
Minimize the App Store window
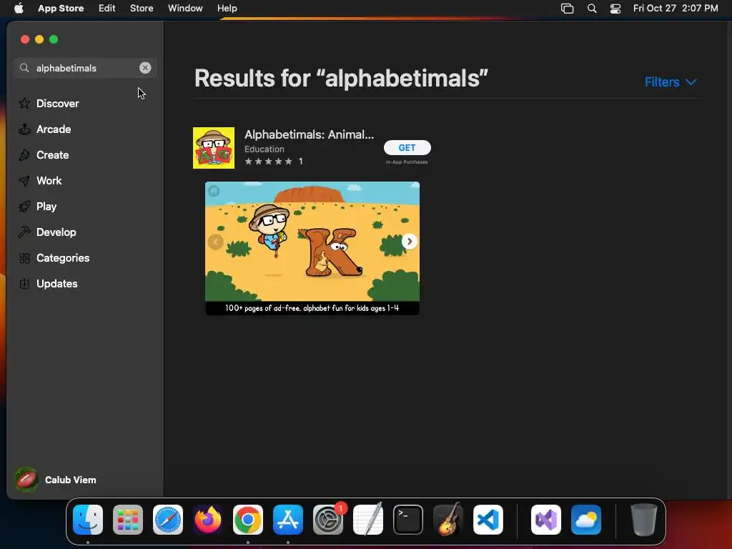tap(39, 39)
